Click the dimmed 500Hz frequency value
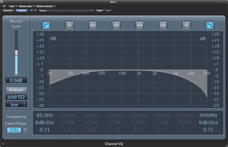 point(115,115)
